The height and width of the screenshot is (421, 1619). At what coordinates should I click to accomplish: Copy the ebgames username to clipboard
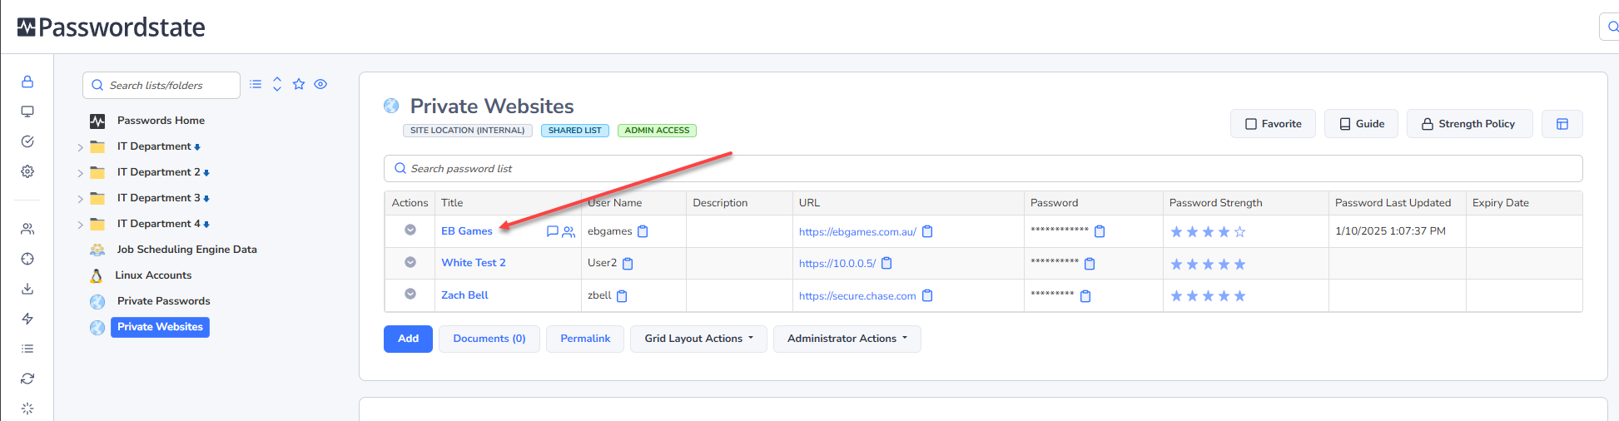point(643,231)
